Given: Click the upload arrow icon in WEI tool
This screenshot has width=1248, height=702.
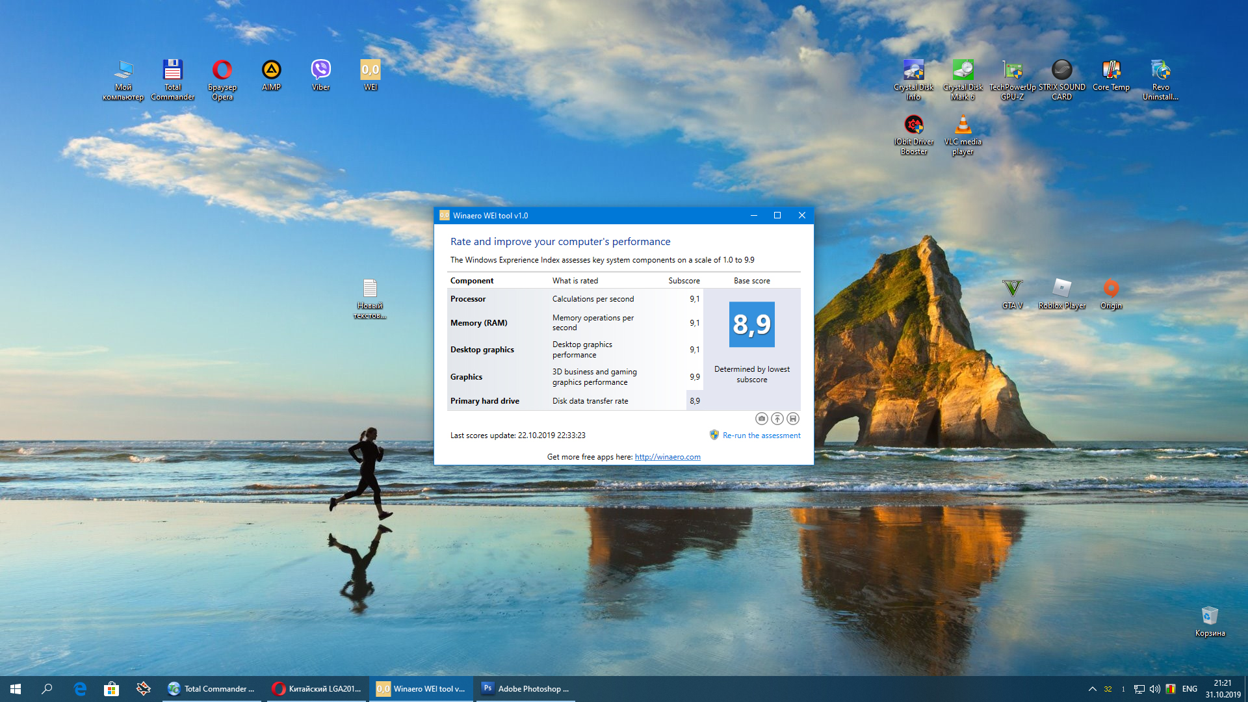Looking at the screenshot, I should (777, 419).
